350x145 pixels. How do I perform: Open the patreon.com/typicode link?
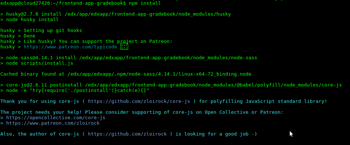click(x=70, y=47)
